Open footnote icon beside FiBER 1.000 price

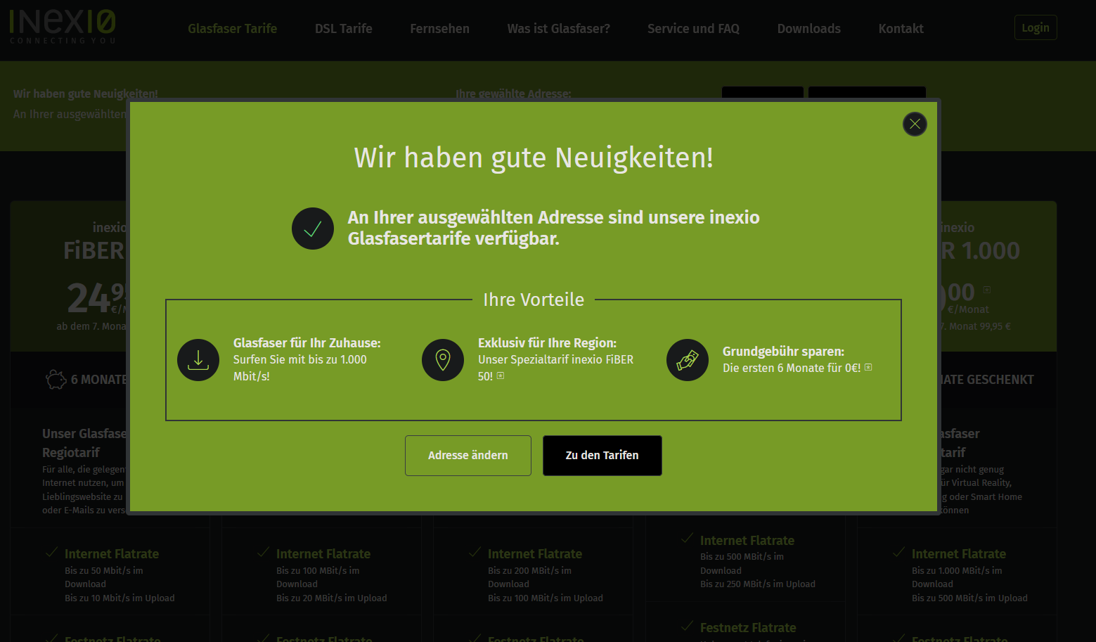987,290
